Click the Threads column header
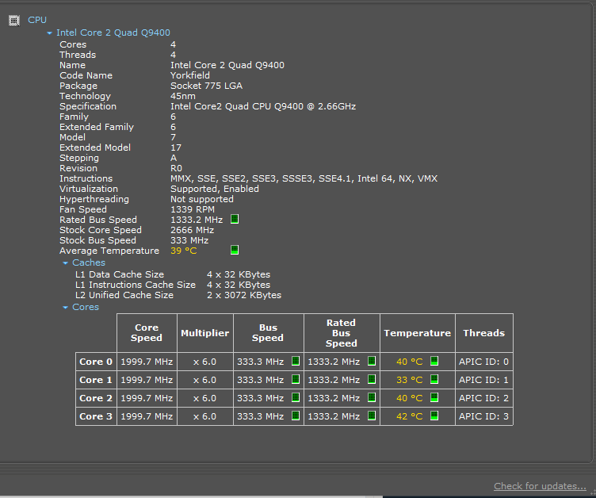 (484, 333)
